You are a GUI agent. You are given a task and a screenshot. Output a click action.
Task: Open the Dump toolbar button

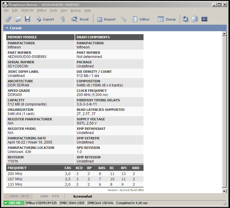coord(167,19)
